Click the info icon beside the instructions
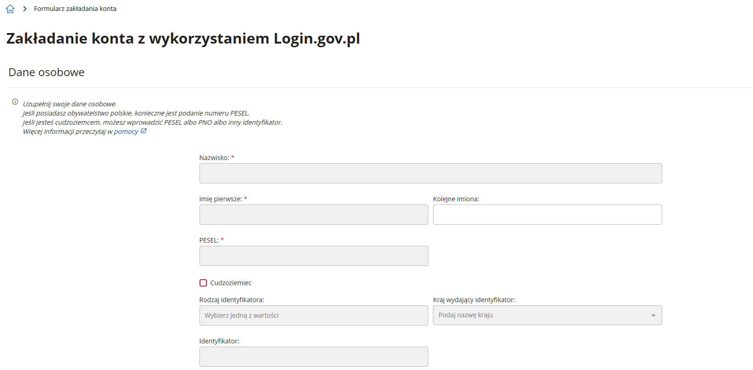Viewport: 753px width, 370px height. (15, 102)
